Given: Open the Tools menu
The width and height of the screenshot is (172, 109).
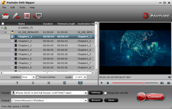Looking at the screenshot, I should 22,7.
